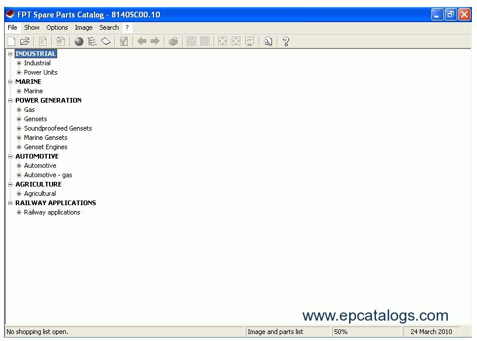This screenshot has height=341, width=477.
Task: Select the AUTOMOTIVE tree heading
Action: pyautogui.click(x=37, y=156)
